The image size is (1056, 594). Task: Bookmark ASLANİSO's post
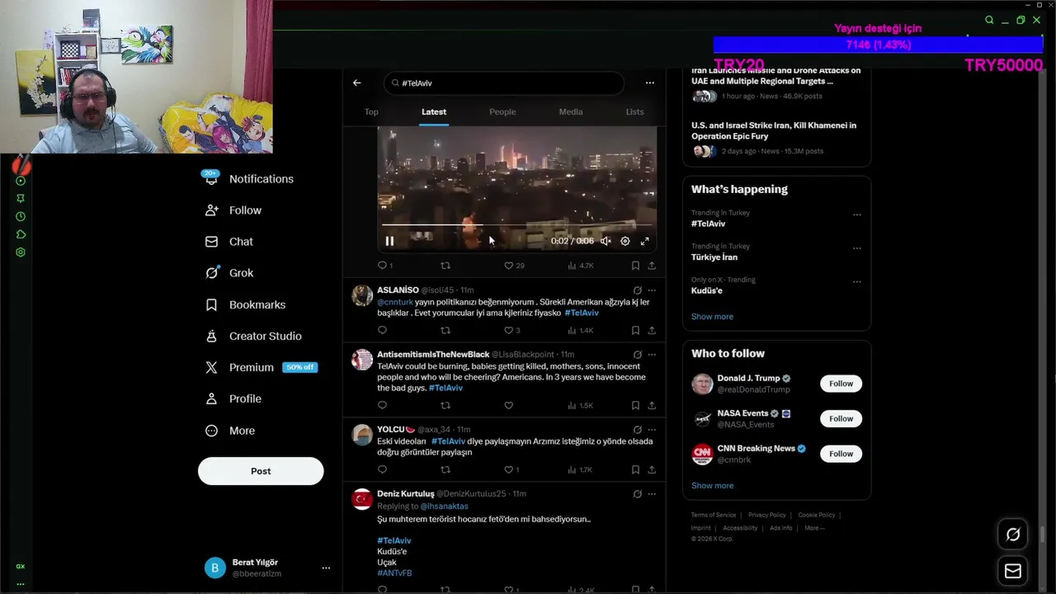635,330
